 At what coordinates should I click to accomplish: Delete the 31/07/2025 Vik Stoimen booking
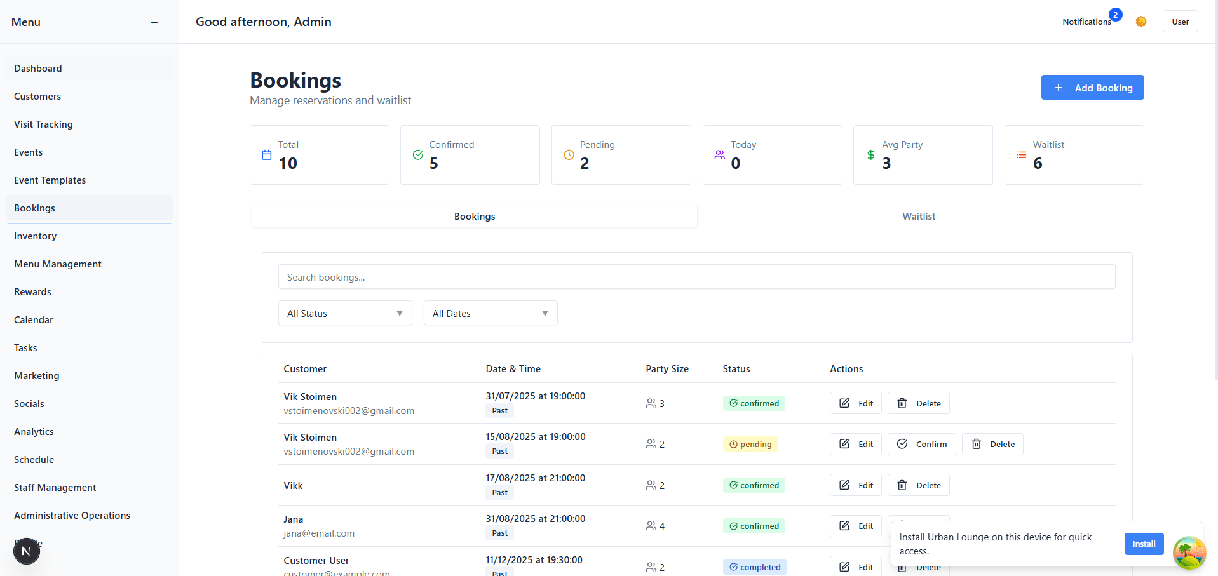point(918,403)
